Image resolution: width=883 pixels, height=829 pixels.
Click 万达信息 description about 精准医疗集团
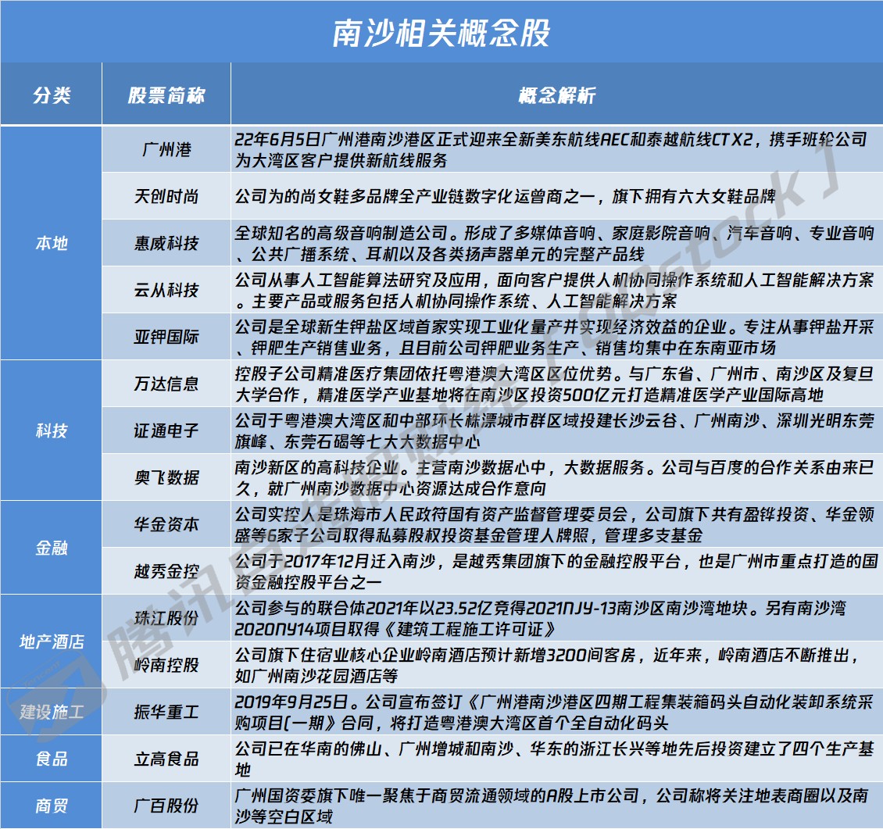click(555, 384)
